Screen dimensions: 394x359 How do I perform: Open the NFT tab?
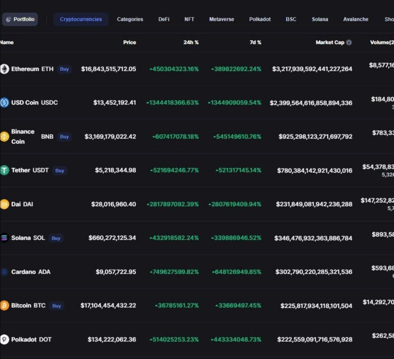pos(189,19)
